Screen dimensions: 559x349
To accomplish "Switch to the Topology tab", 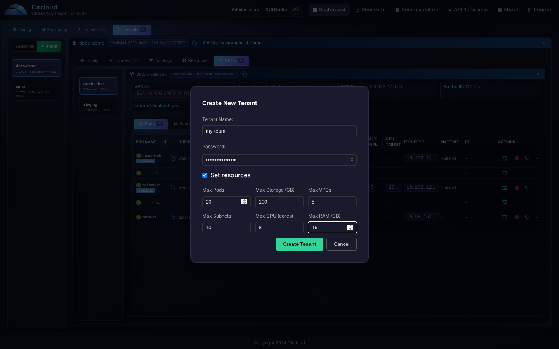I will point(160,60).
